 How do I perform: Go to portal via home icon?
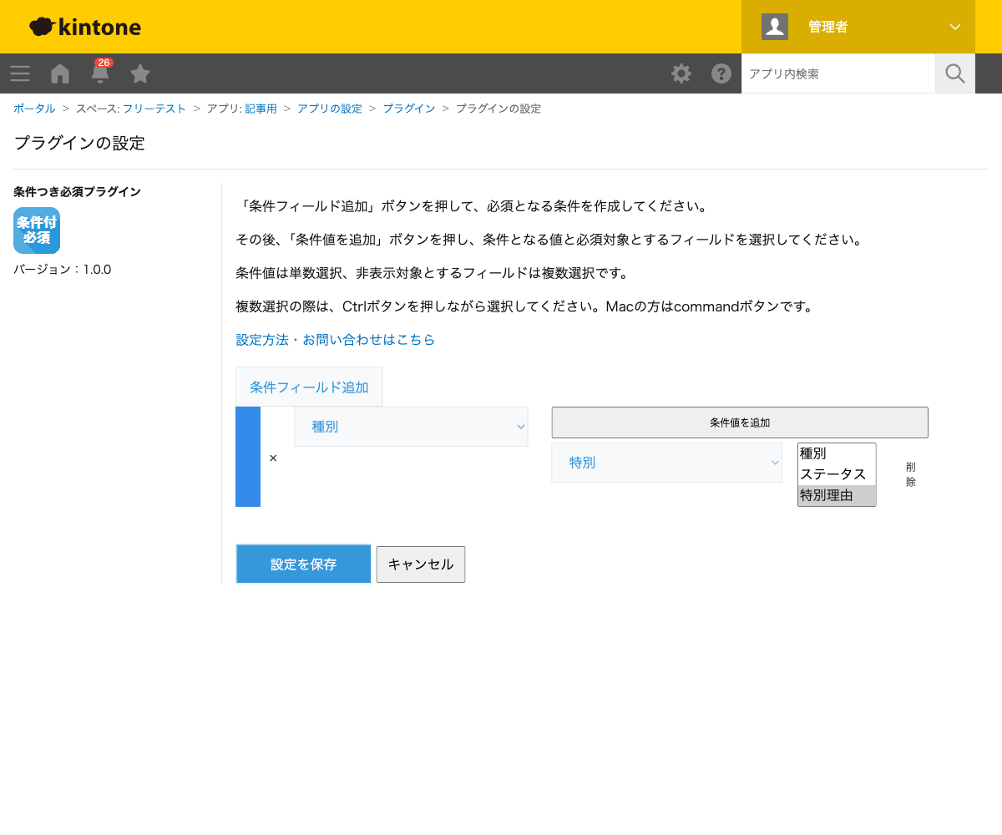(60, 73)
